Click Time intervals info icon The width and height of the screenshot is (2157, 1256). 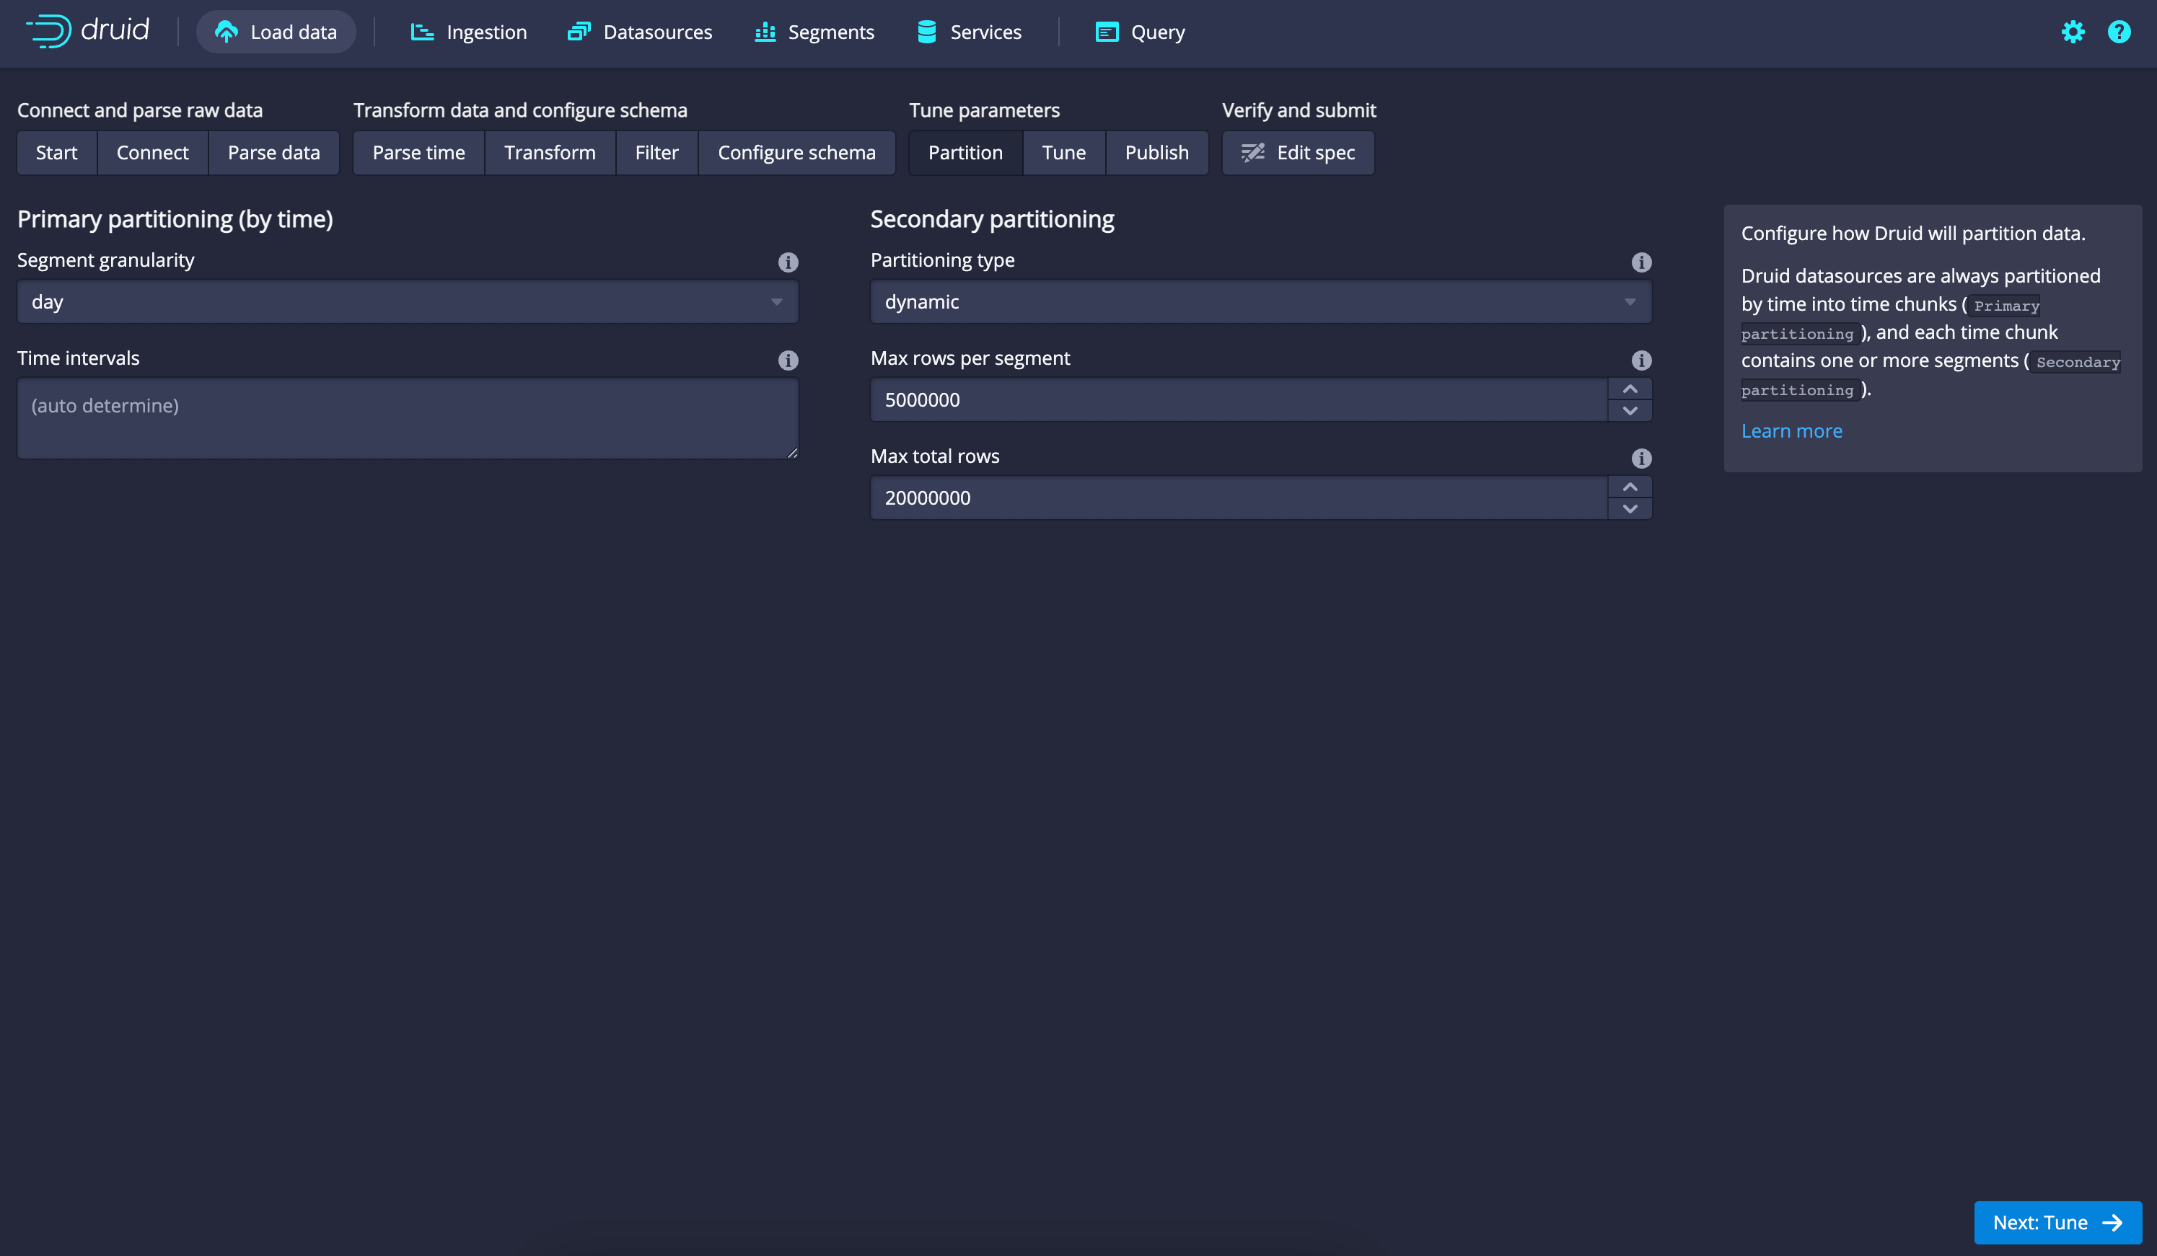788,361
